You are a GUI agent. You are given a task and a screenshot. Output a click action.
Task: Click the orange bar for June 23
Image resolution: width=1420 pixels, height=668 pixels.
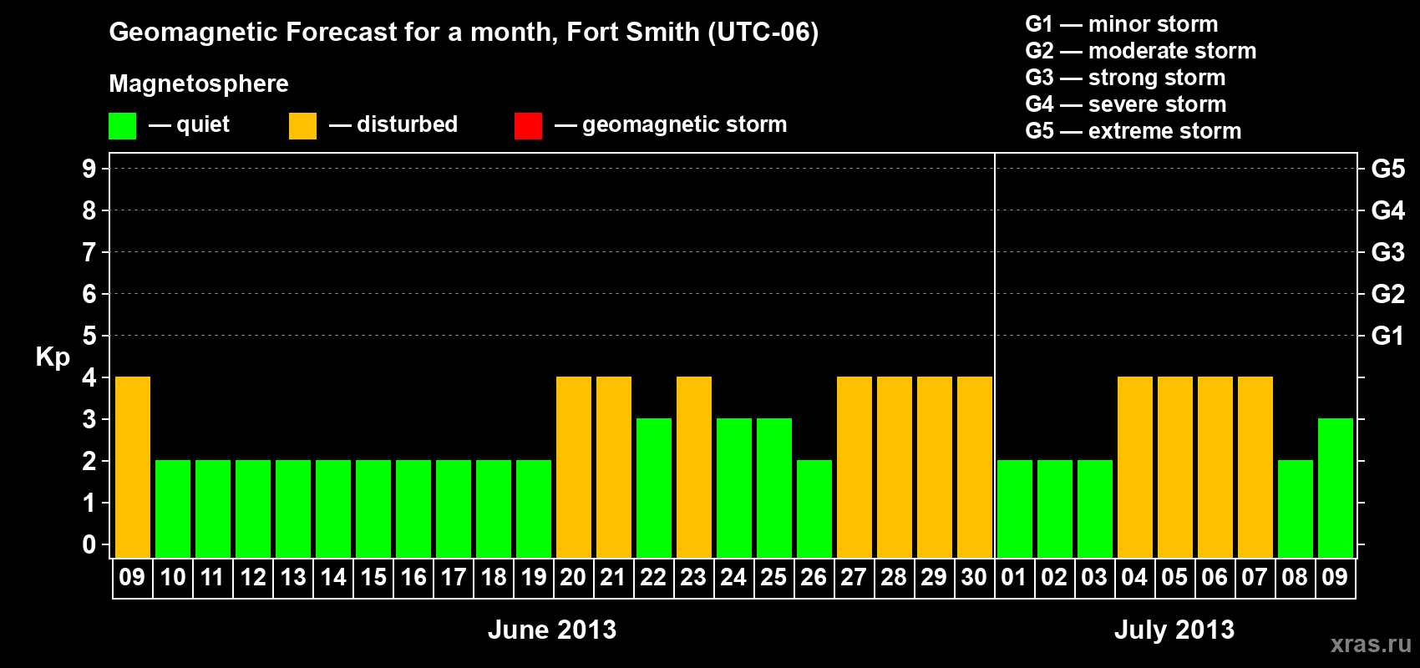[x=694, y=468]
